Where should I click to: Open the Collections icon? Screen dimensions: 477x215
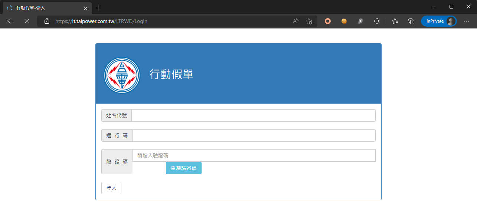click(x=411, y=21)
